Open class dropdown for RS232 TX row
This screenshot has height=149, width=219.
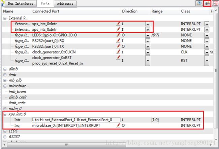pos(207,46)
